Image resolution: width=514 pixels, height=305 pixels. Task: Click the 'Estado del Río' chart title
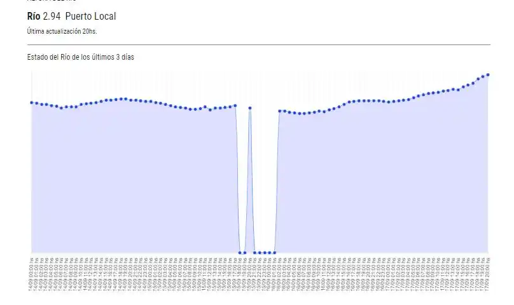(x=80, y=57)
